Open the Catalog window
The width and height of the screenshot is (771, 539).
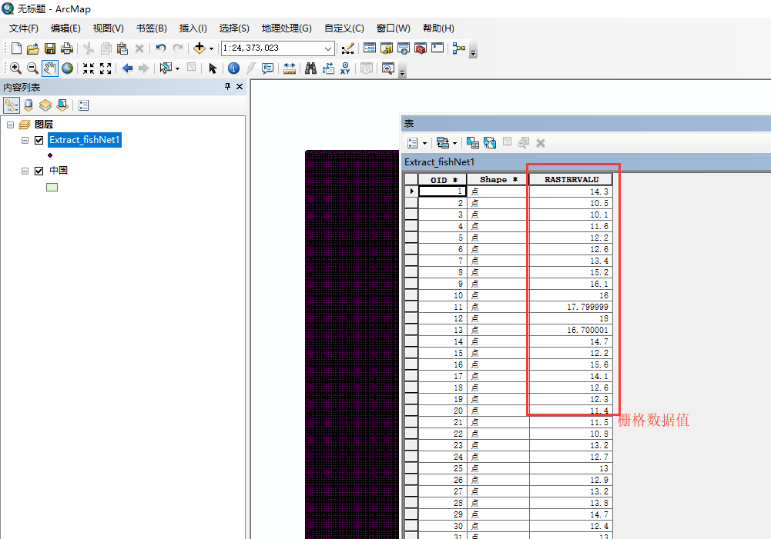pos(387,48)
